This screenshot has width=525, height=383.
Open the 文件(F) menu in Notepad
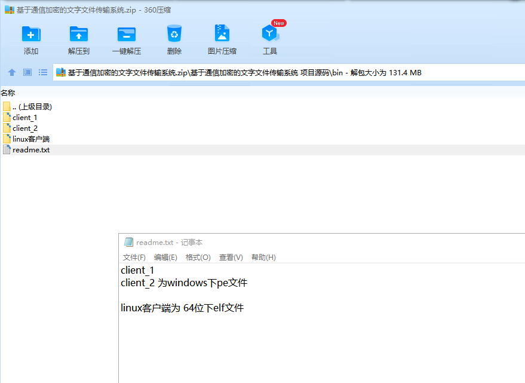[134, 258]
